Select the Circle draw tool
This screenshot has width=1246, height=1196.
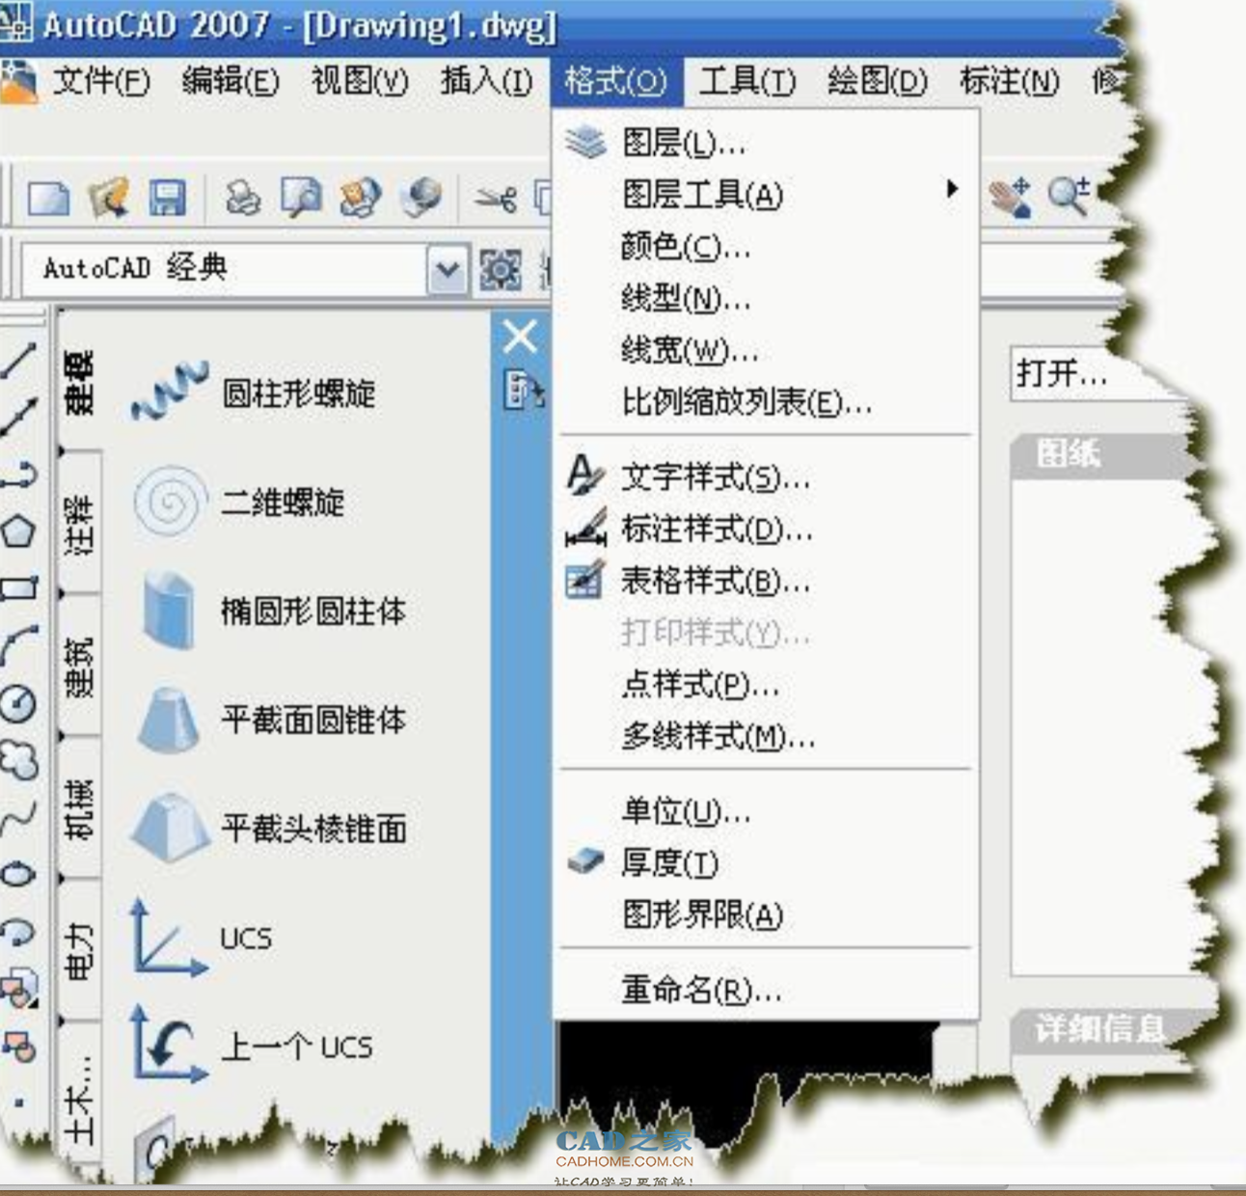18,703
